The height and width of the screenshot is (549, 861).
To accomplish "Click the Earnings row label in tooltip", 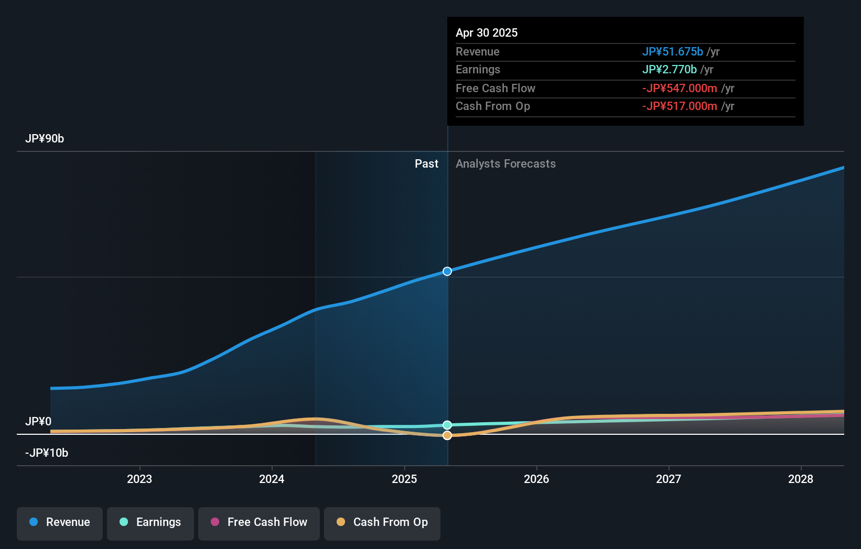I will [478, 70].
